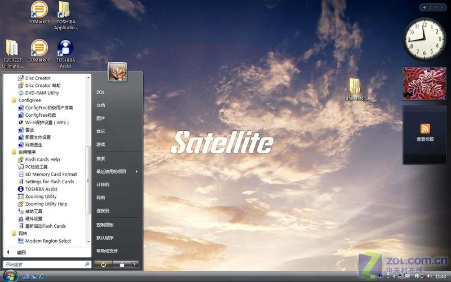
Task: Open 默认程序 from the Start menu
Action: (105, 237)
